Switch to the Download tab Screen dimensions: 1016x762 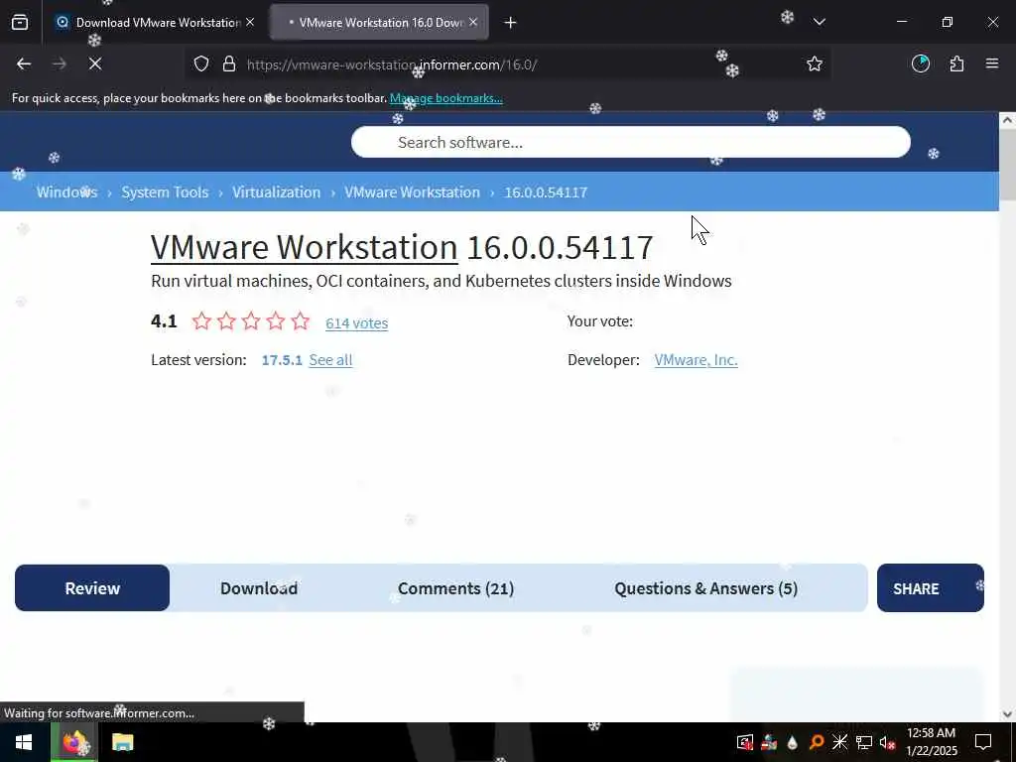click(259, 587)
